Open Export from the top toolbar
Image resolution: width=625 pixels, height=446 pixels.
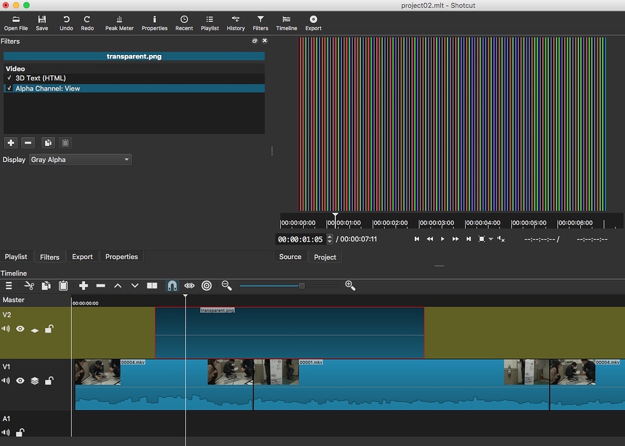tap(313, 23)
